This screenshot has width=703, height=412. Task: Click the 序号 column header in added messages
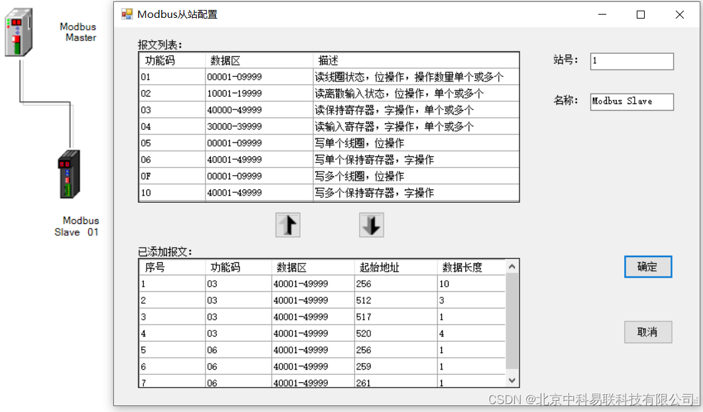click(172, 268)
